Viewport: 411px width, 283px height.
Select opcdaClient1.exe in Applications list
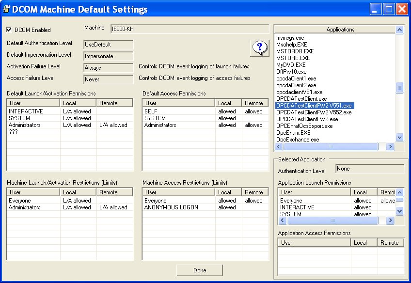tap(296, 79)
